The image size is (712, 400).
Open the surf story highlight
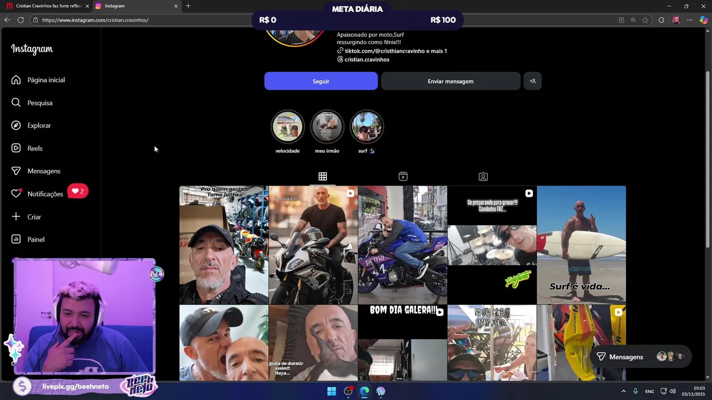point(367,127)
